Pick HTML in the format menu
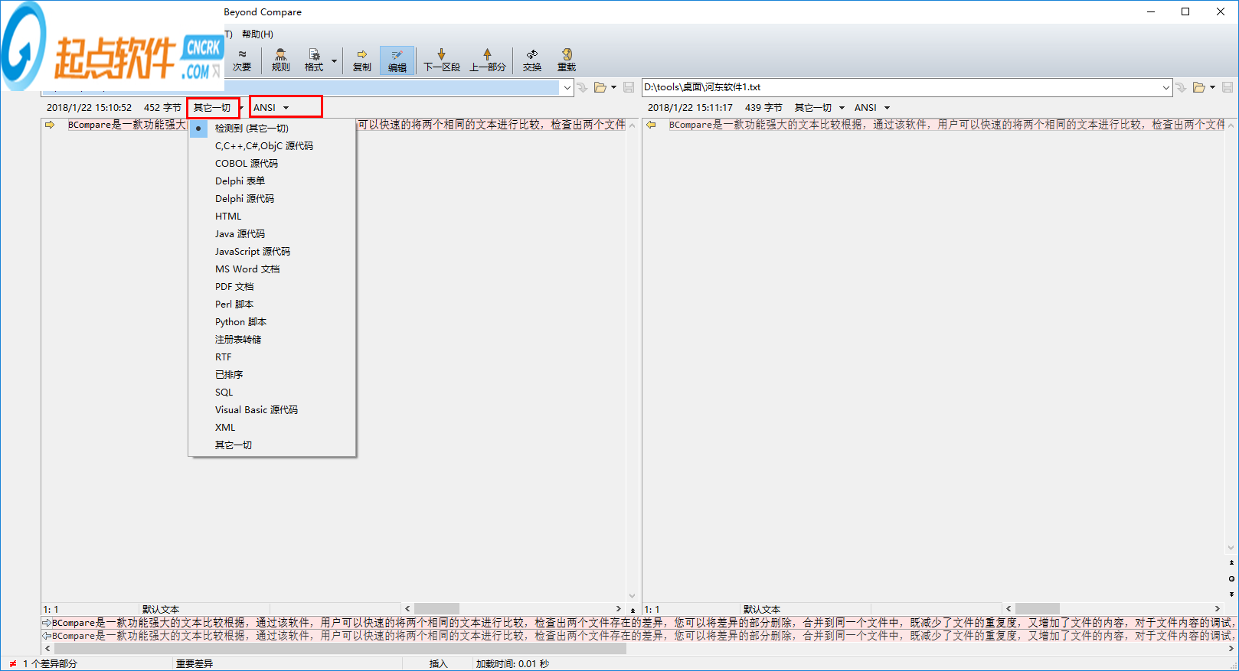 pos(272,217)
